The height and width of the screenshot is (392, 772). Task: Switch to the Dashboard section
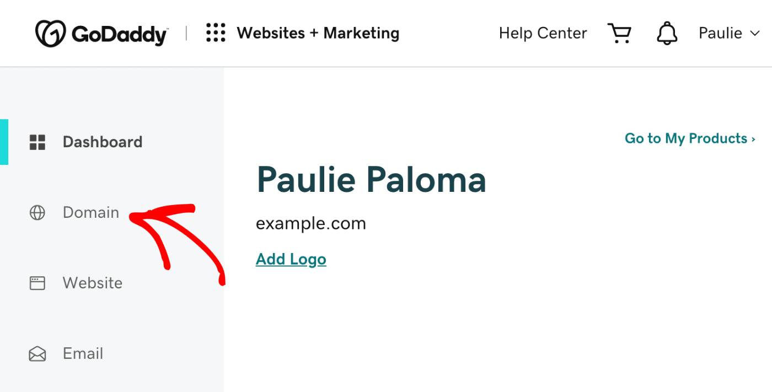pos(102,142)
